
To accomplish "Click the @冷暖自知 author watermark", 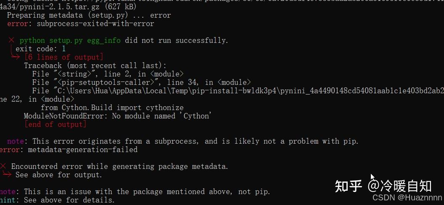I will pyautogui.click(x=399, y=186).
